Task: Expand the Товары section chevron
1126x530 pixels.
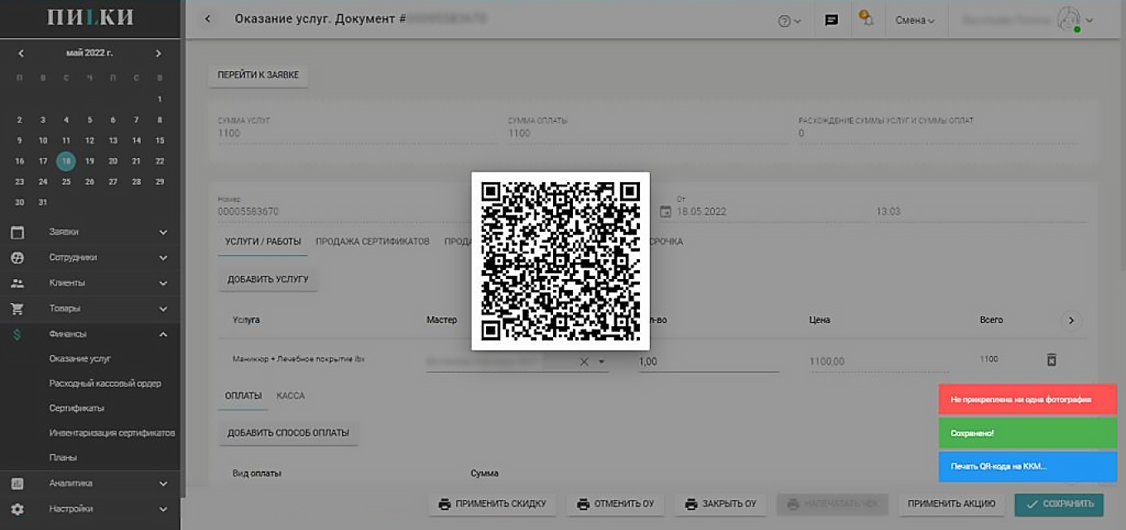Action: (162, 308)
